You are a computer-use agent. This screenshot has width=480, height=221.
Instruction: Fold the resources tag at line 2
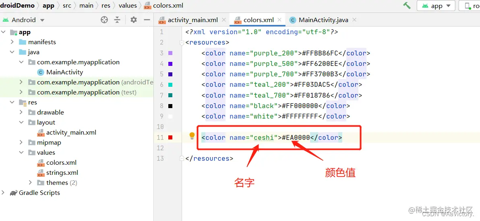click(182, 43)
